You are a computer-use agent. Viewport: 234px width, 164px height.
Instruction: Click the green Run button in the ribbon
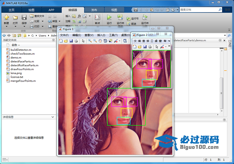[x=109, y=17]
